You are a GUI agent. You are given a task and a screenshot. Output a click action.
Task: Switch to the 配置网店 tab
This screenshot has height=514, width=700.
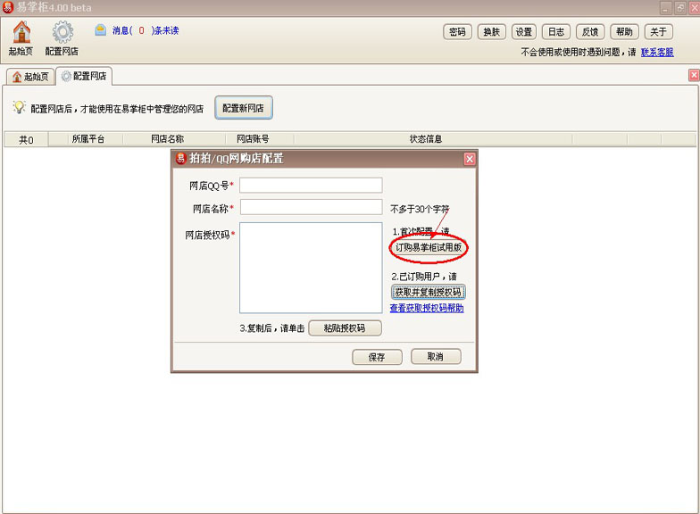84,77
